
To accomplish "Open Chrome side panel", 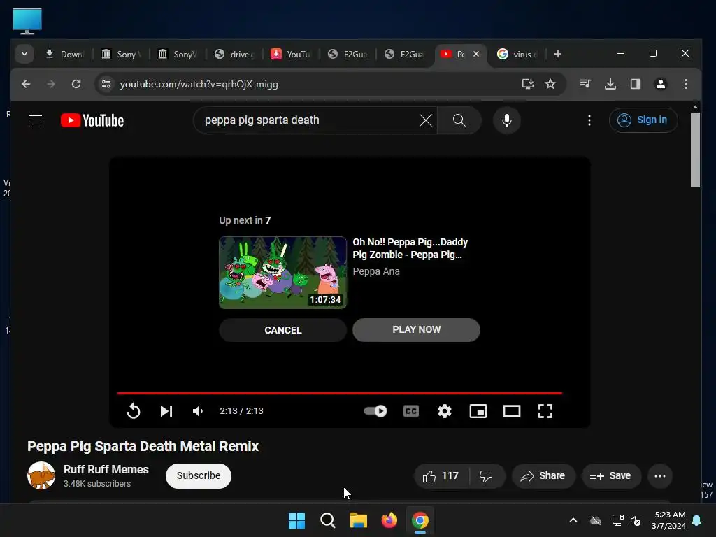I will click(636, 84).
